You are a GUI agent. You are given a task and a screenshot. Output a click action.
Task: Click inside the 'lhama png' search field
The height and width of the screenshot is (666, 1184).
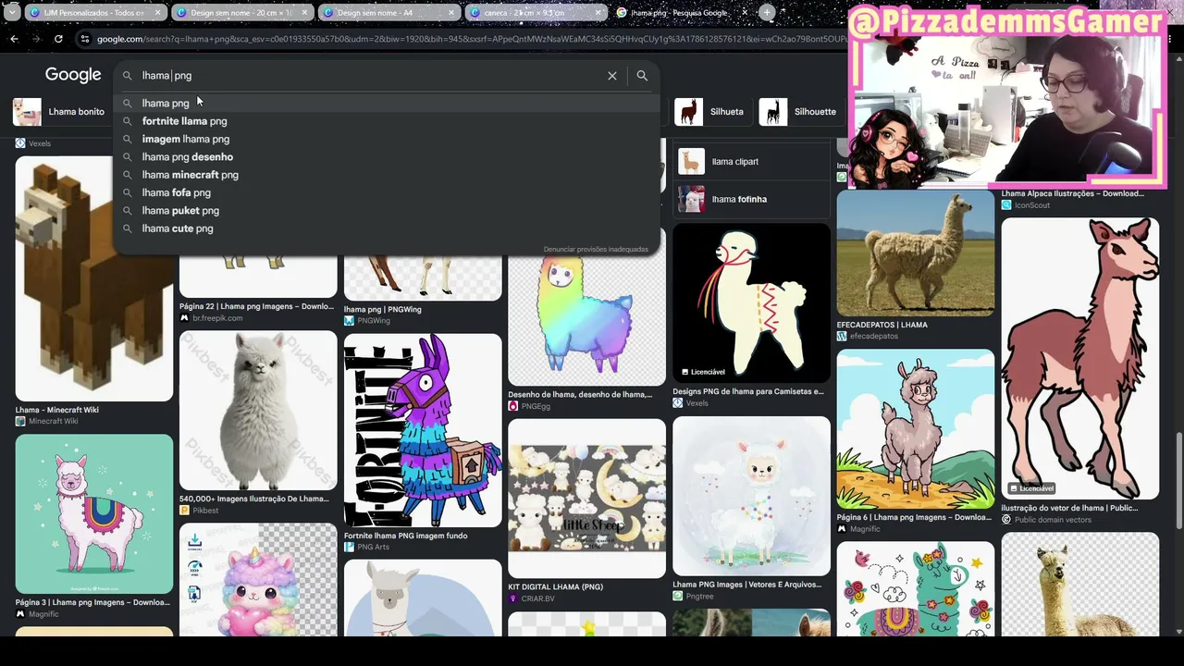pyautogui.click(x=370, y=76)
